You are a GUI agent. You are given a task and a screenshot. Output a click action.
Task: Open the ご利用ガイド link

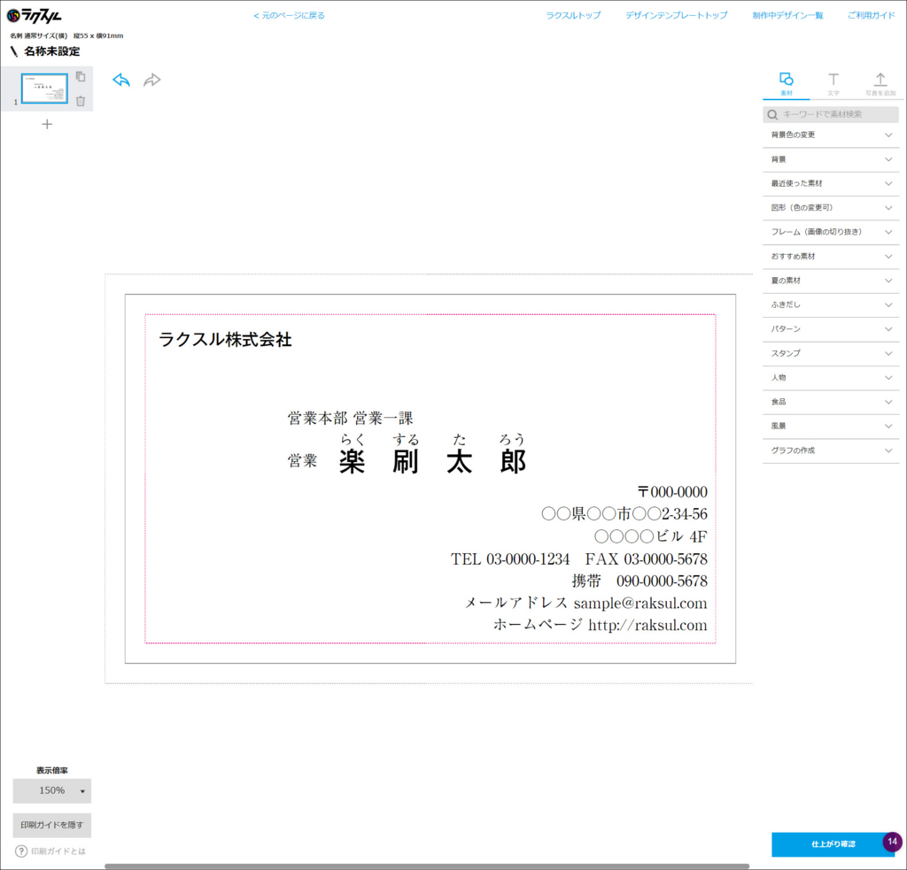[x=872, y=16]
